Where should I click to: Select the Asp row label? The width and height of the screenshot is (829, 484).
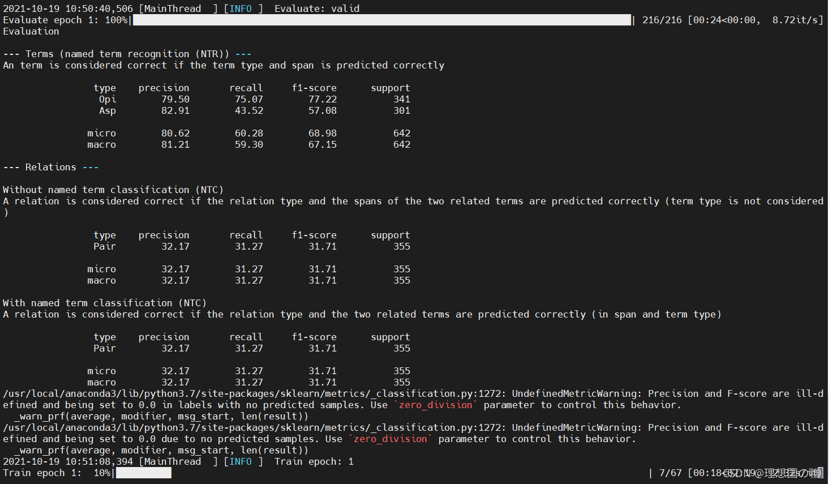pos(108,110)
